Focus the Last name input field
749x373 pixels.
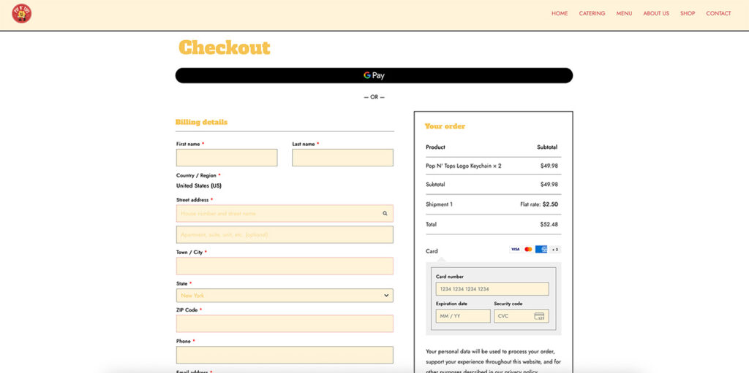343,158
